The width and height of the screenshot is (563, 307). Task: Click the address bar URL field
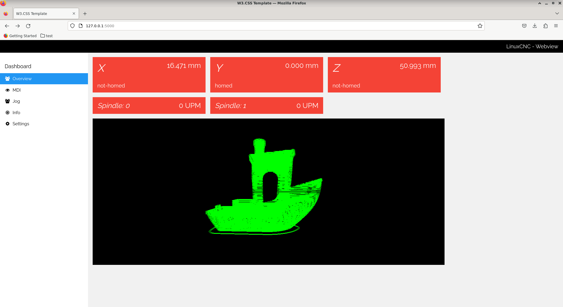[276, 26]
